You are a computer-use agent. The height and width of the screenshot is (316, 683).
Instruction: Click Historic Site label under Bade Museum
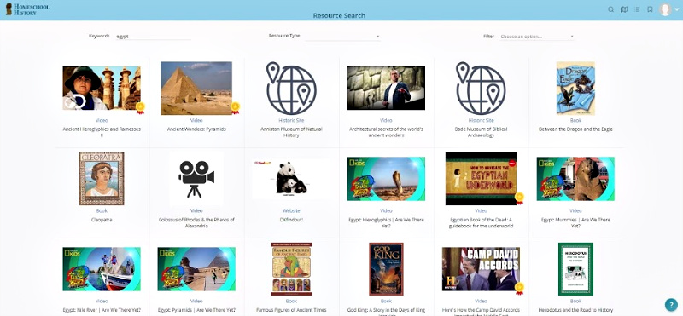(x=481, y=120)
